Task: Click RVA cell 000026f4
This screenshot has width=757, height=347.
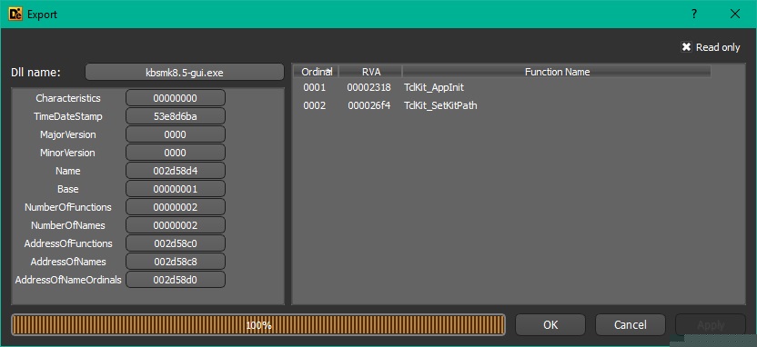Action: (x=368, y=105)
